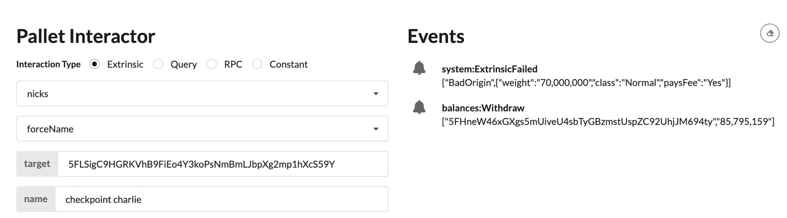Click the Pallet Interactor heading

coord(86,36)
